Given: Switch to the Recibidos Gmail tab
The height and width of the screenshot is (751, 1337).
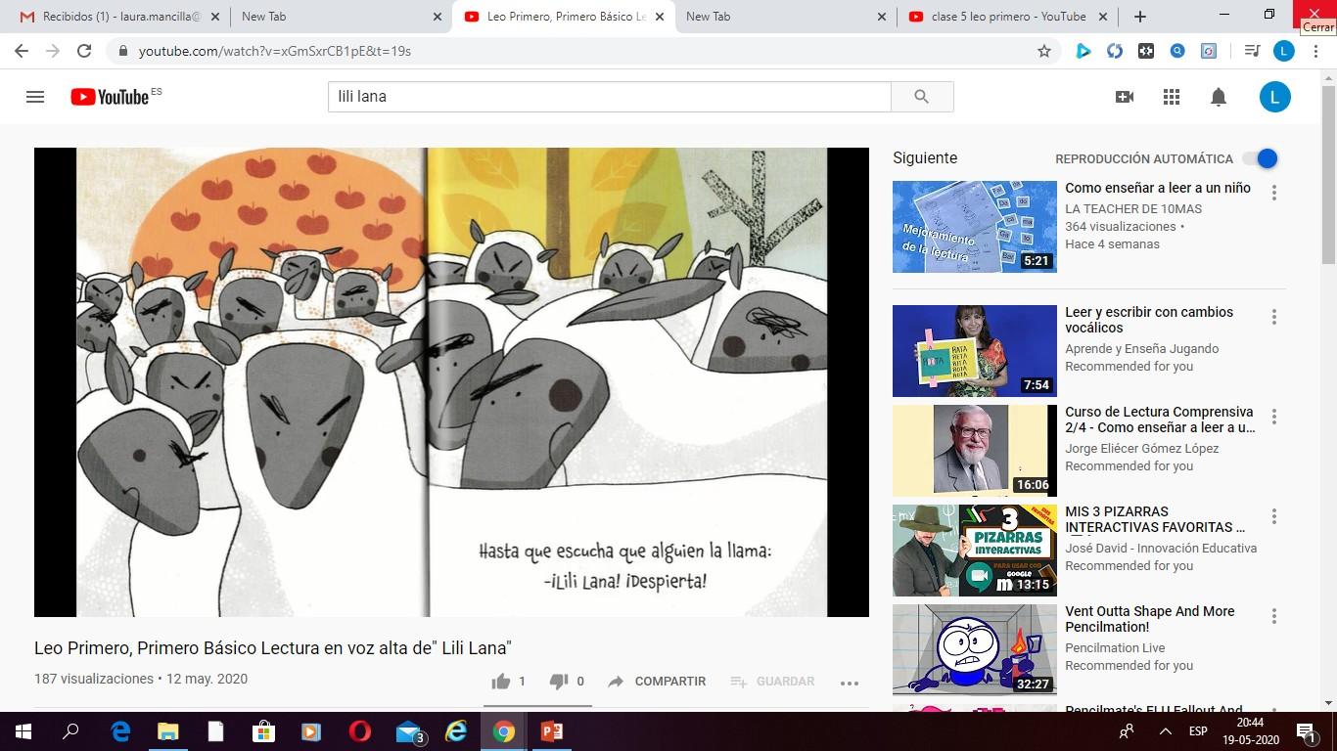Looking at the screenshot, I should coord(121,17).
